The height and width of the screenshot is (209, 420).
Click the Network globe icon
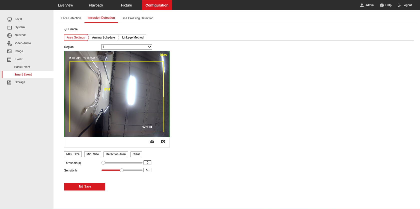(9, 35)
